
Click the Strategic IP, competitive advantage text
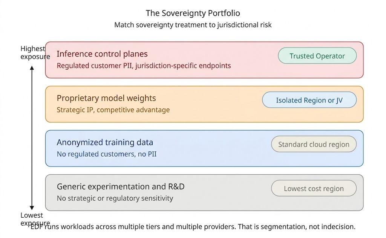[x=113, y=110]
